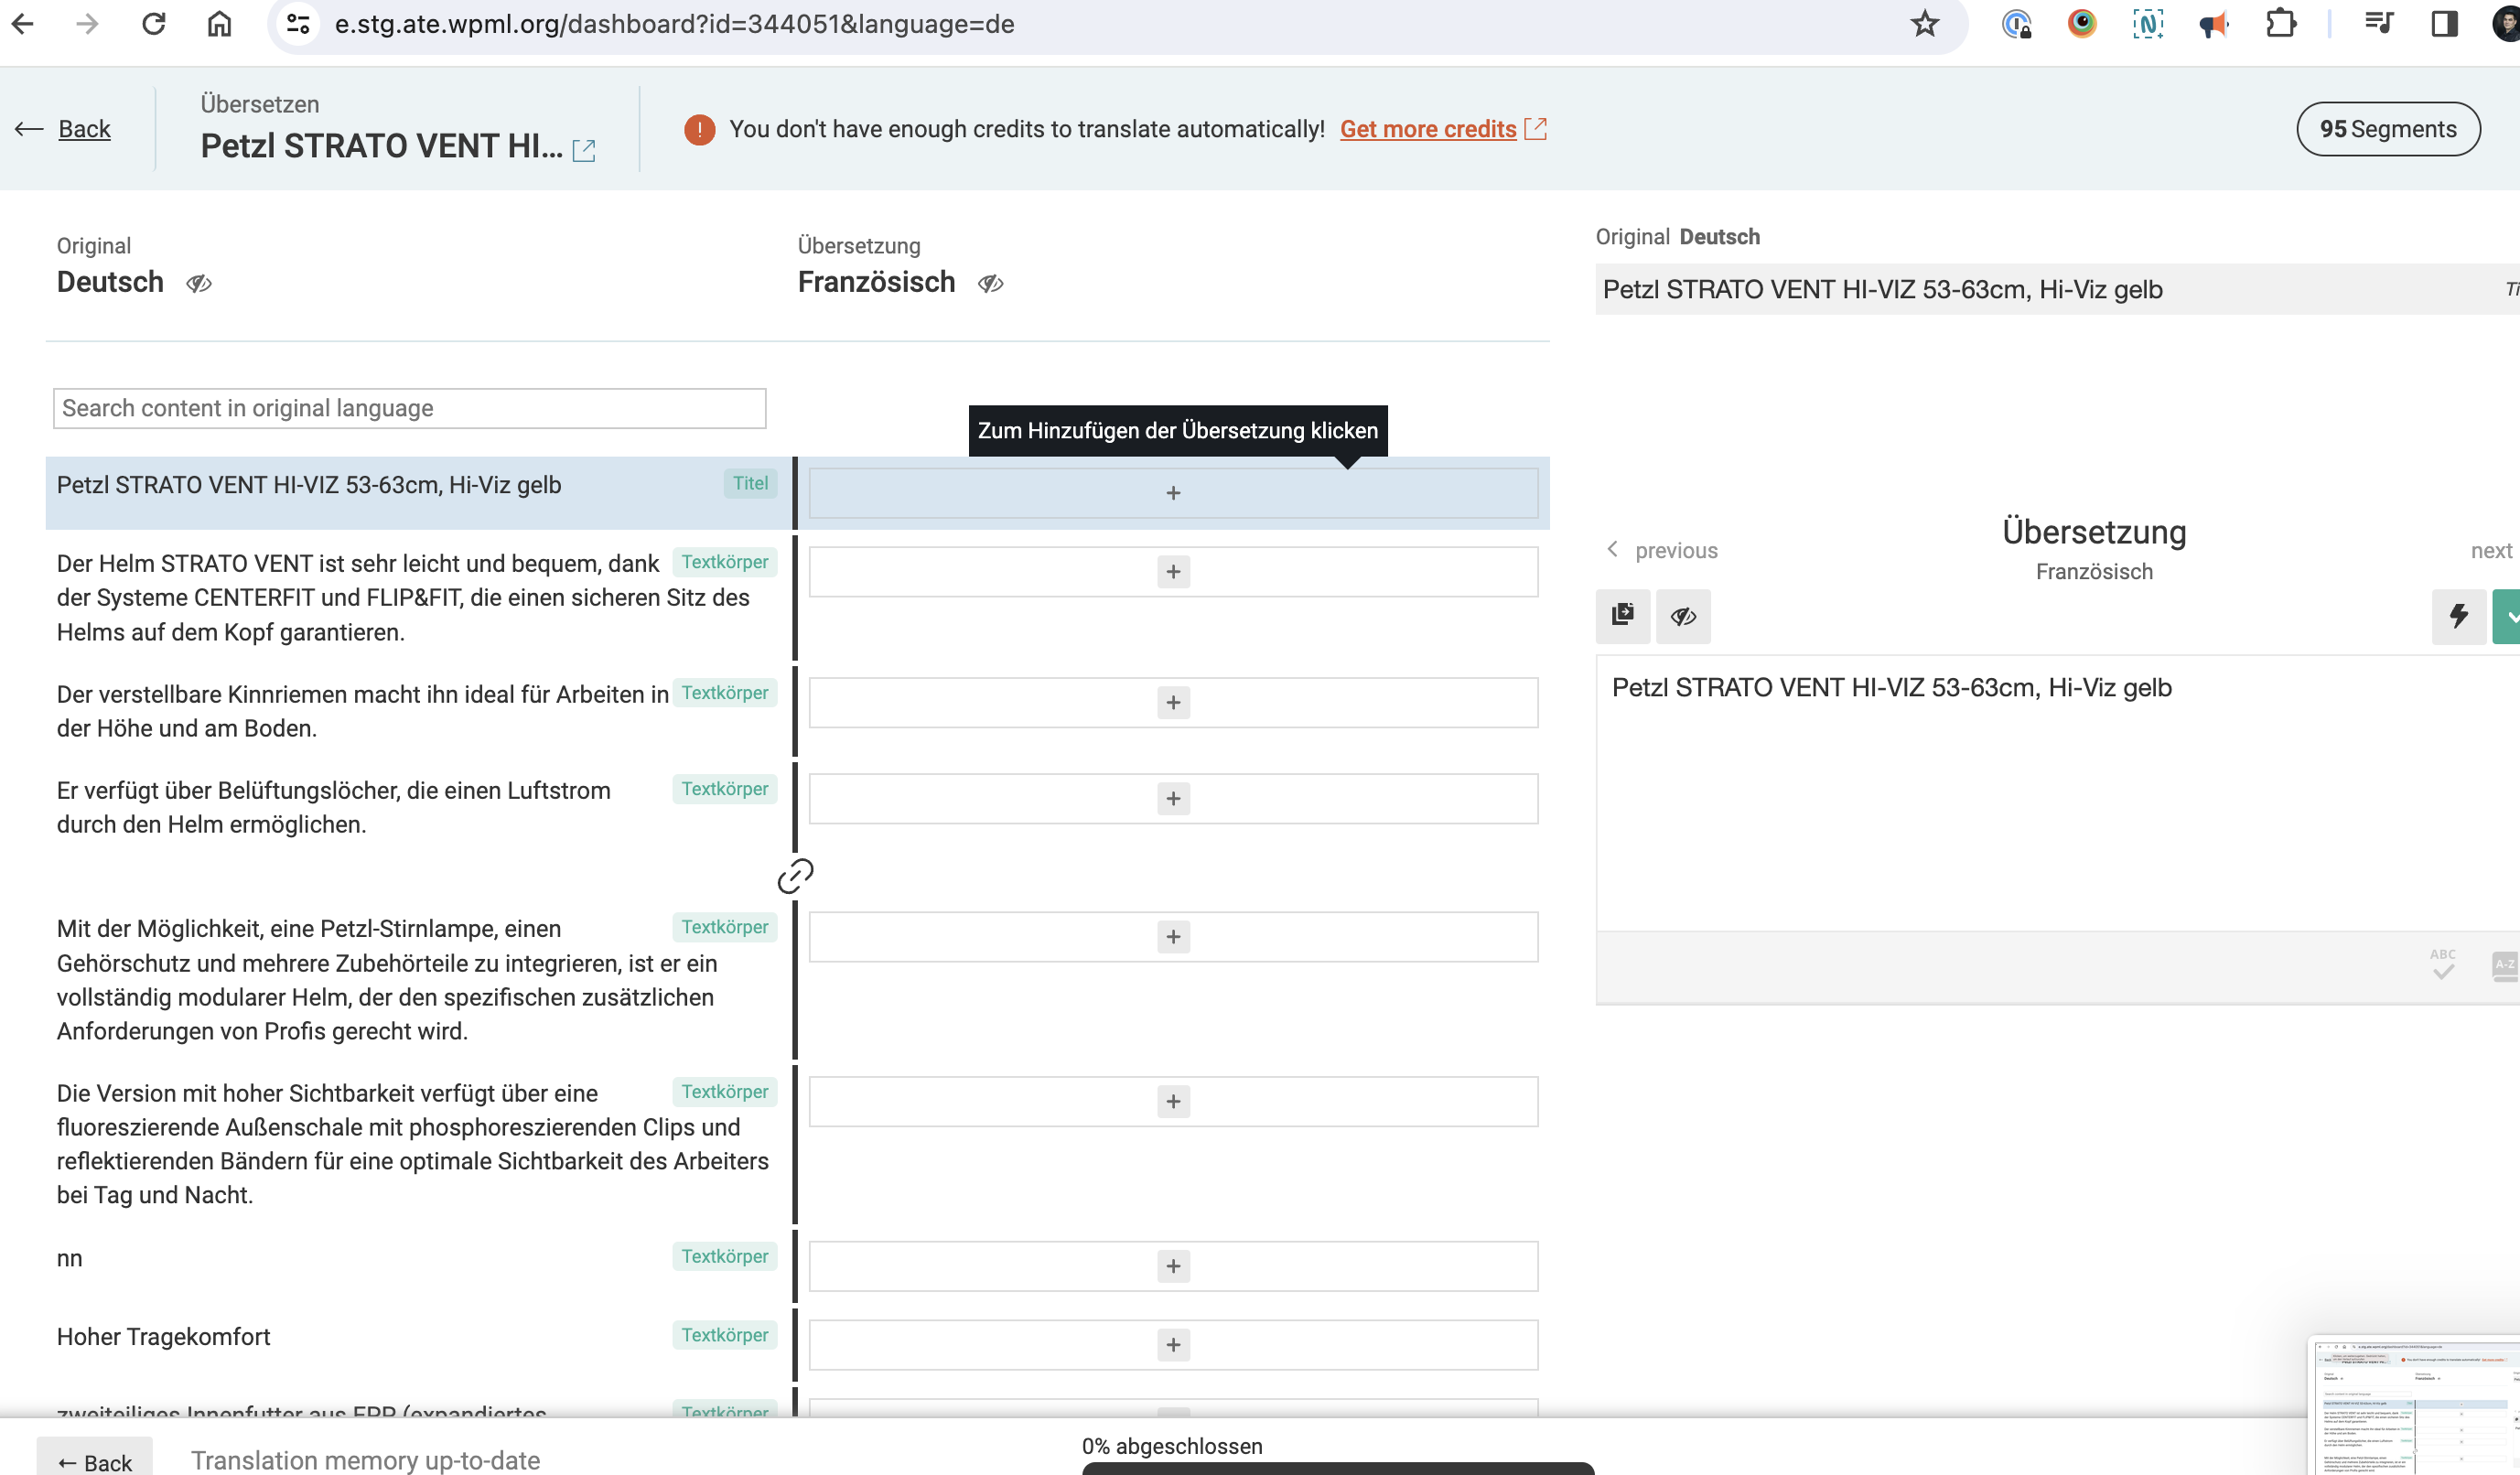Open the colorful circle extension icon
The width and height of the screenshot is (2520, 1475).
click(x=2082, y=24)
